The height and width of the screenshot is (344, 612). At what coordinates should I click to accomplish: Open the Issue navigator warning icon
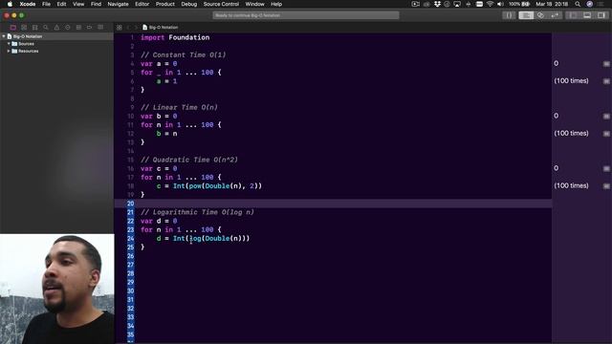point(56,28)
